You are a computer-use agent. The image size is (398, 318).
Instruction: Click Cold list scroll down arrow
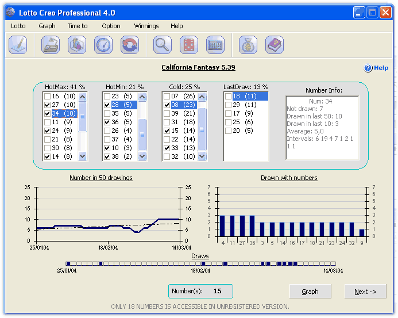(x=202, y=156)
